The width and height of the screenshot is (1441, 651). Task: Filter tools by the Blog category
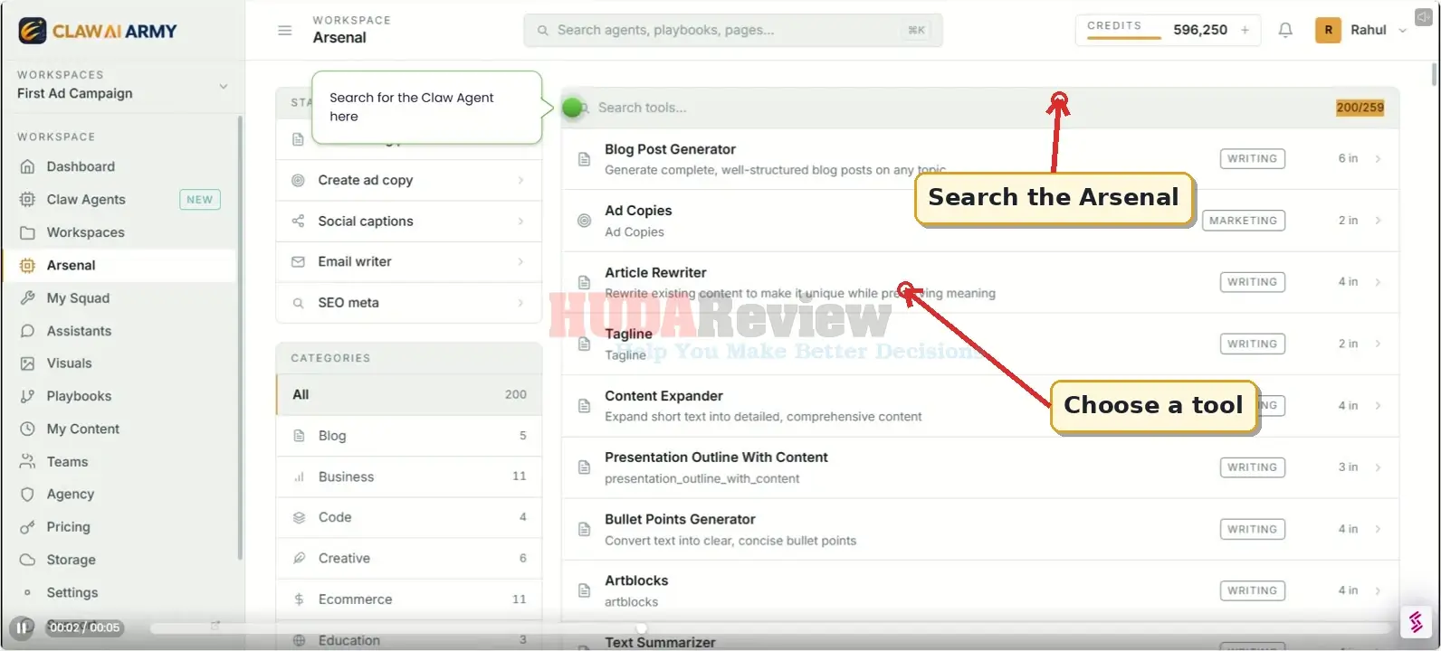pos(409,436)
